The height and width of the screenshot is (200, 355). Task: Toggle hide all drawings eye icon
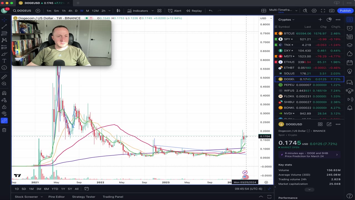pyautogui.click(x=4, y=114)
